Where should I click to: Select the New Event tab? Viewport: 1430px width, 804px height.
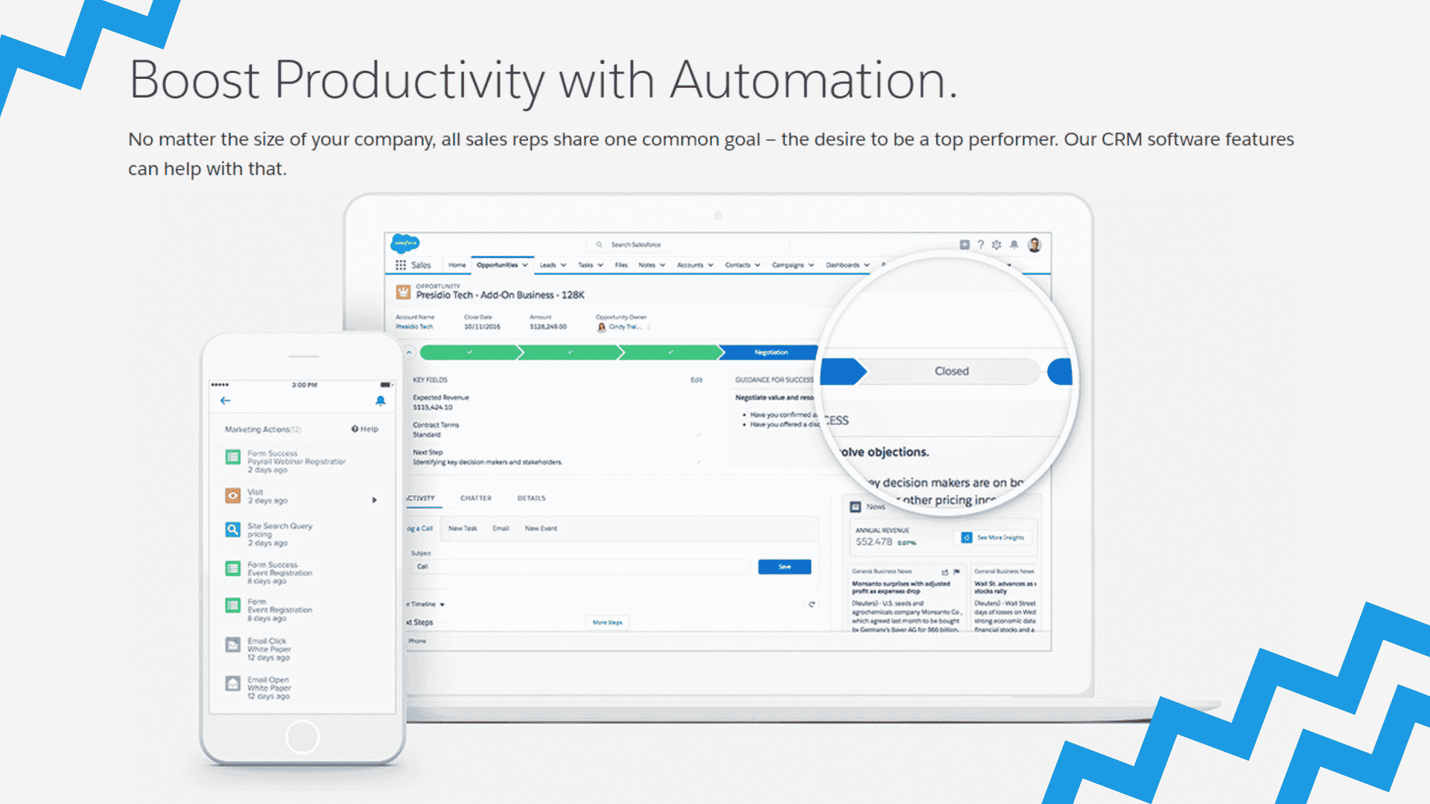point(541,529)
